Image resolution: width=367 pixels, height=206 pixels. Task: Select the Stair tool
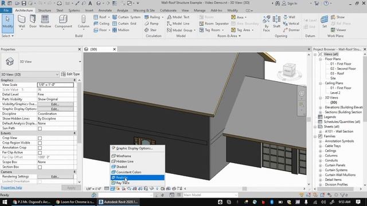[x=150, y=30]
